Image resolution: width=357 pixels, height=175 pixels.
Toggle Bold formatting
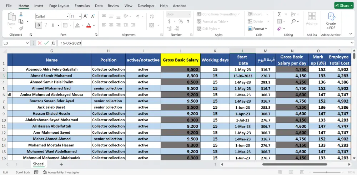pyautogui.click(x=39, y=25)
